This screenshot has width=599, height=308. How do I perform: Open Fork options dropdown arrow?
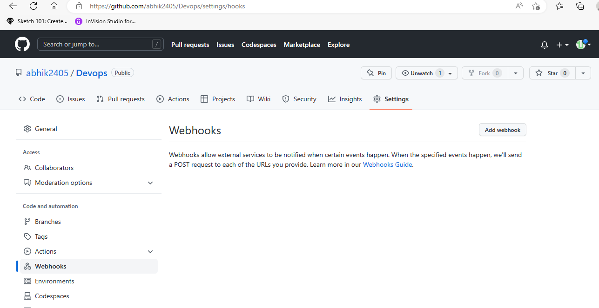(x=516, y=73)
